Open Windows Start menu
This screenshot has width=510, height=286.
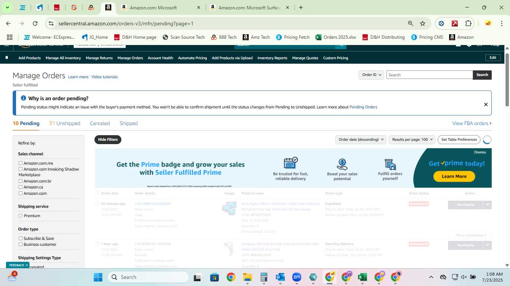tap(98, 277)
